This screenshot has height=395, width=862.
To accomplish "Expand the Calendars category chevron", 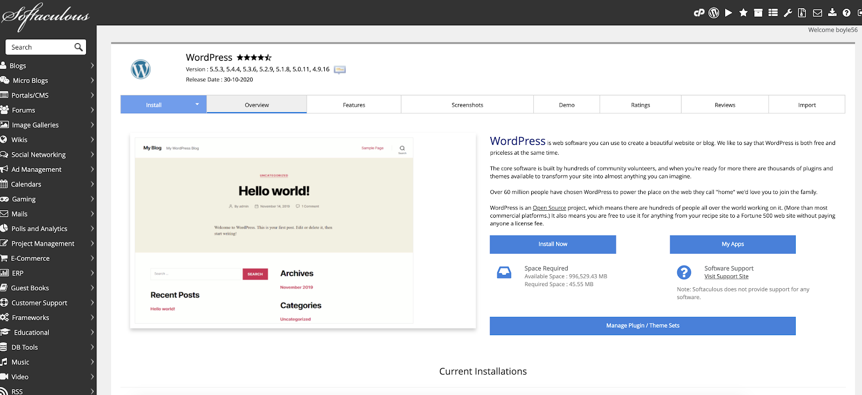I will [x=92, y=184].
